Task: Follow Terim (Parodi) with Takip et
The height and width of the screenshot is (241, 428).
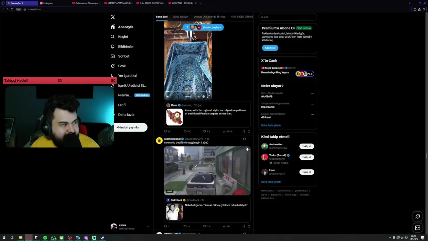Action: click(x=307, y=157)
